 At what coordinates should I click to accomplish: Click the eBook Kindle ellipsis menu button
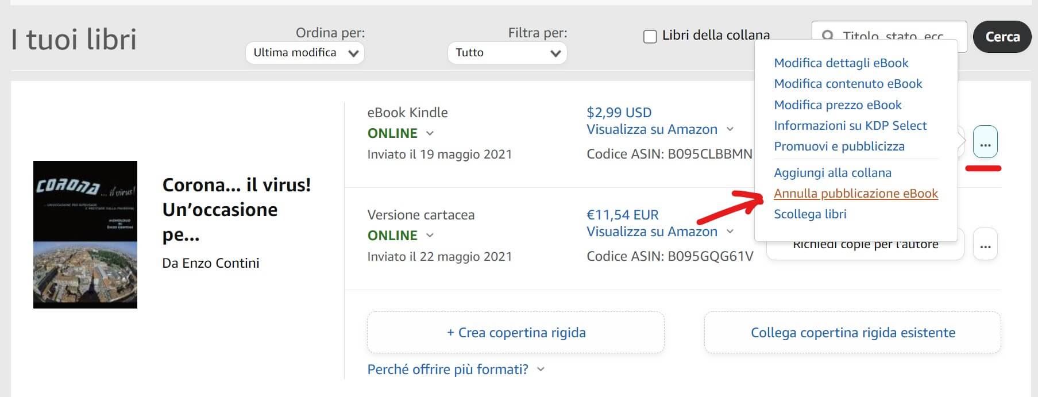(985, 142)
